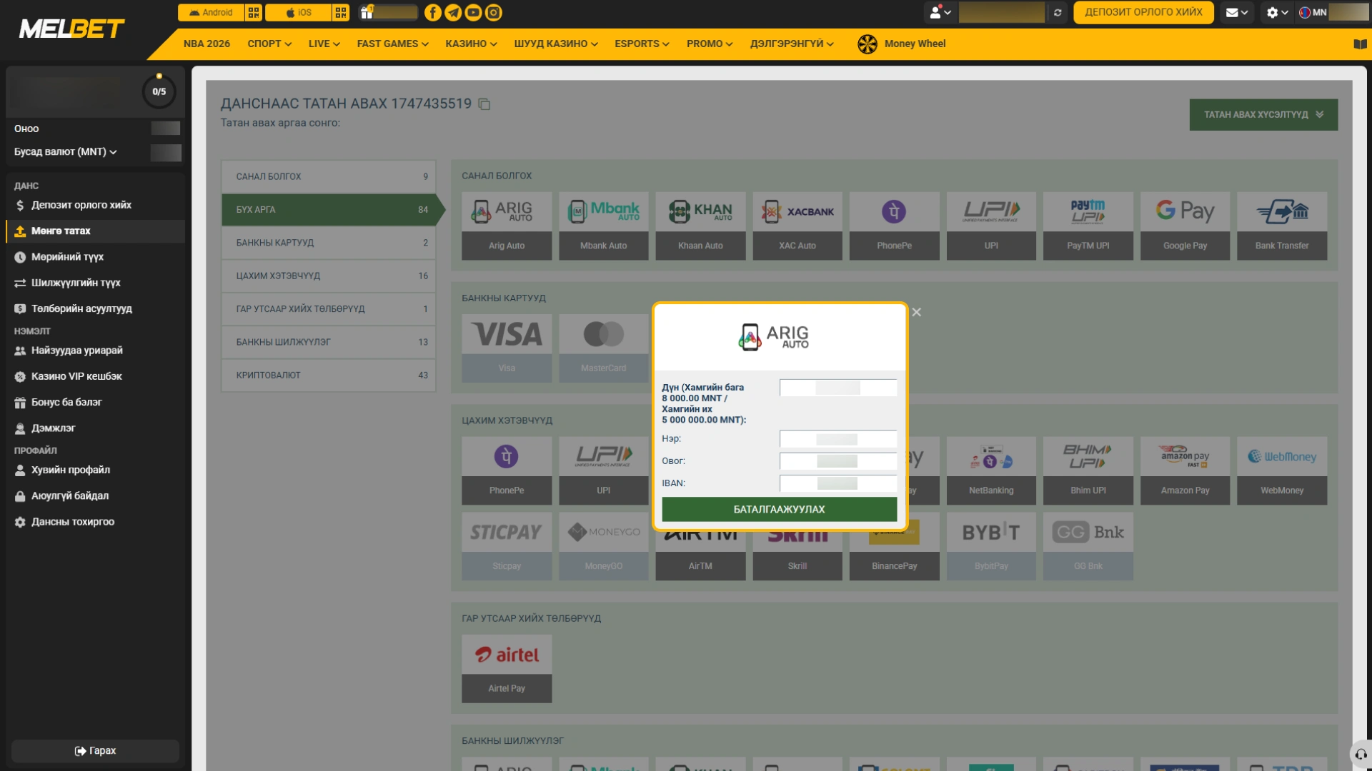
Task: Open the iOS app QR code
Action: [340, 12]
